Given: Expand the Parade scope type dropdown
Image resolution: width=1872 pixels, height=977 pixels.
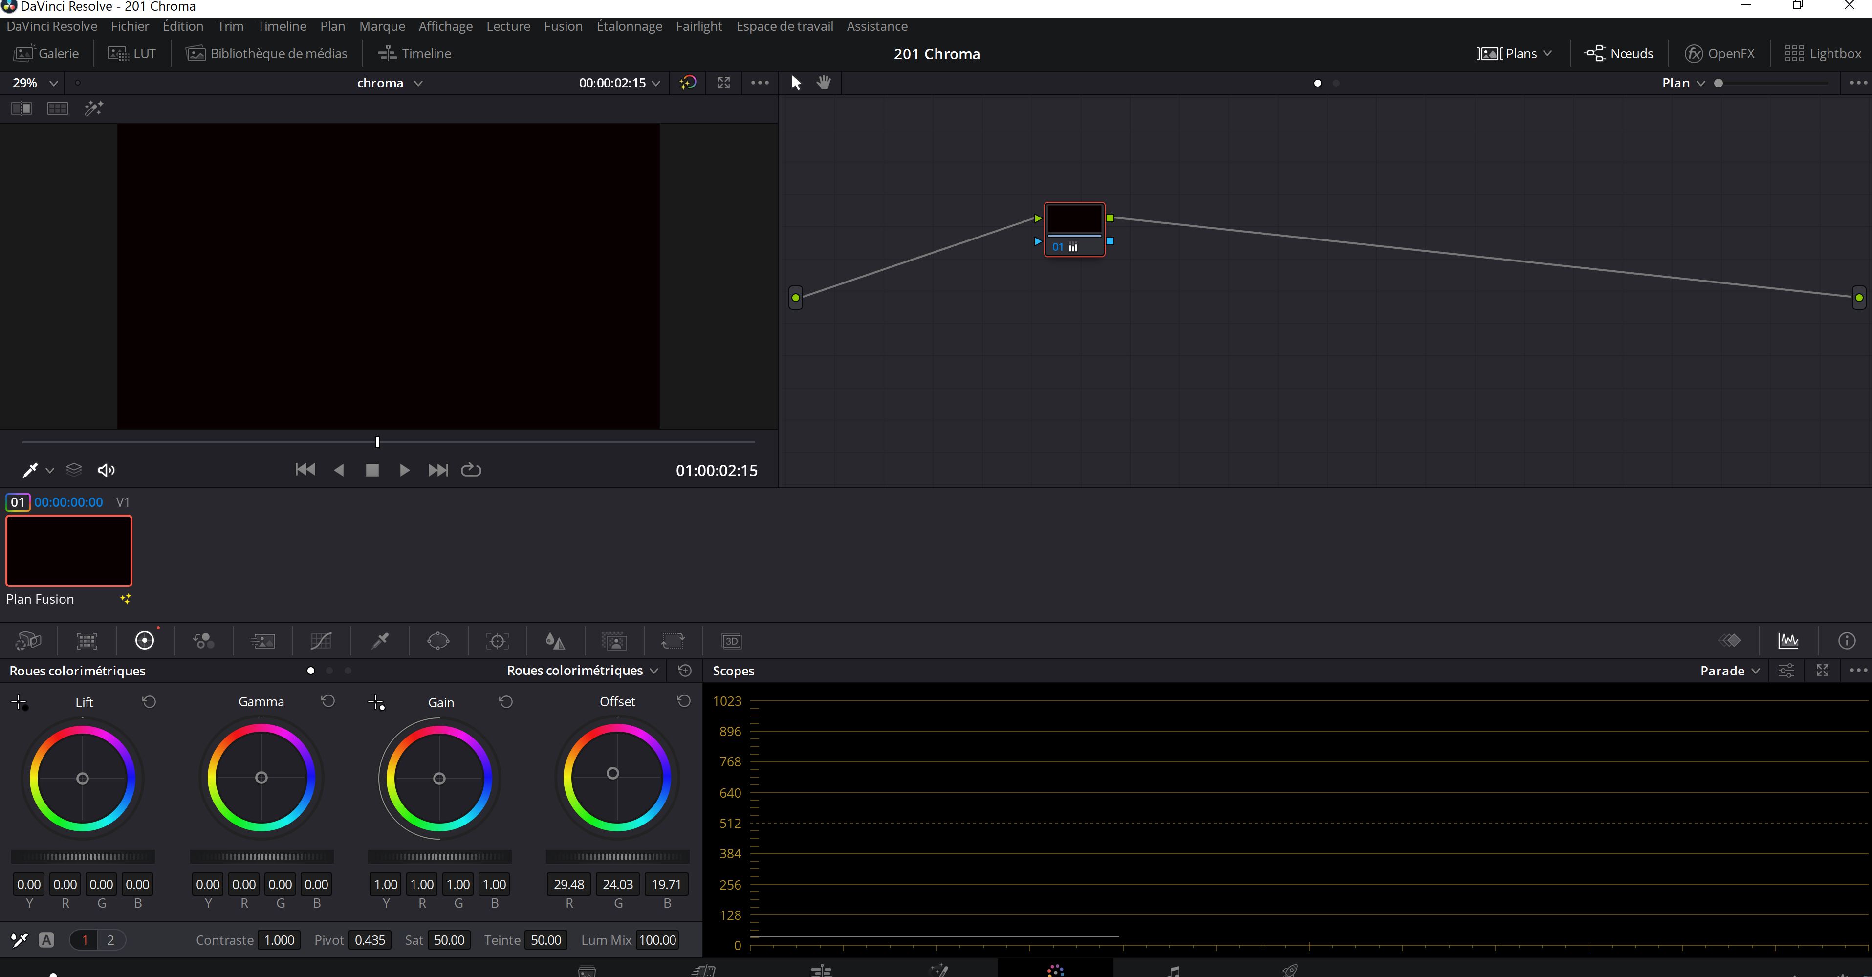Looking at the screenshot, I should click(x=1730, y=670).
